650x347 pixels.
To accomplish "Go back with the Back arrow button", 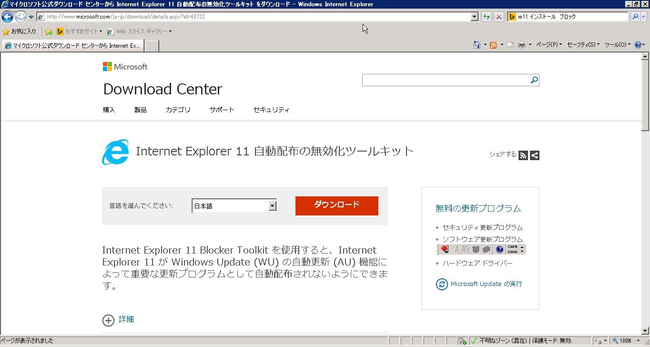I will pos(7,17).
